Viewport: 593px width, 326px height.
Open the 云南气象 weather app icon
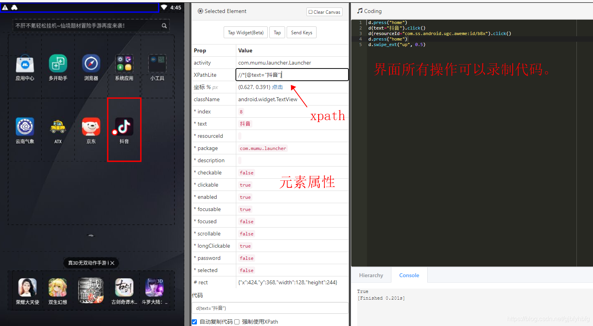(x=25, y=126)
